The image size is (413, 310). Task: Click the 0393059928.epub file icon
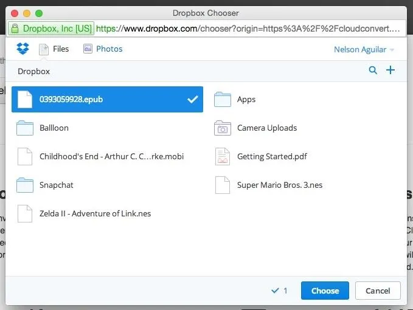25,99
